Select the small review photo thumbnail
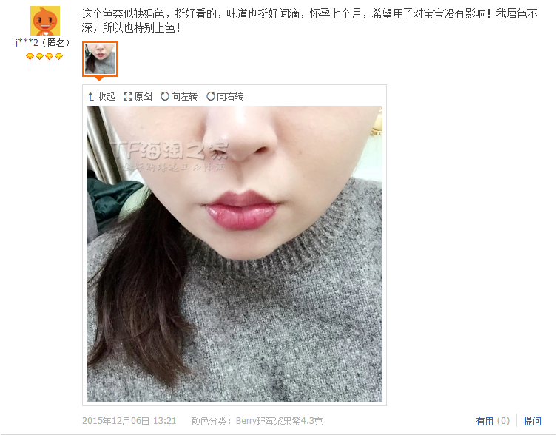 pos(100,59)
